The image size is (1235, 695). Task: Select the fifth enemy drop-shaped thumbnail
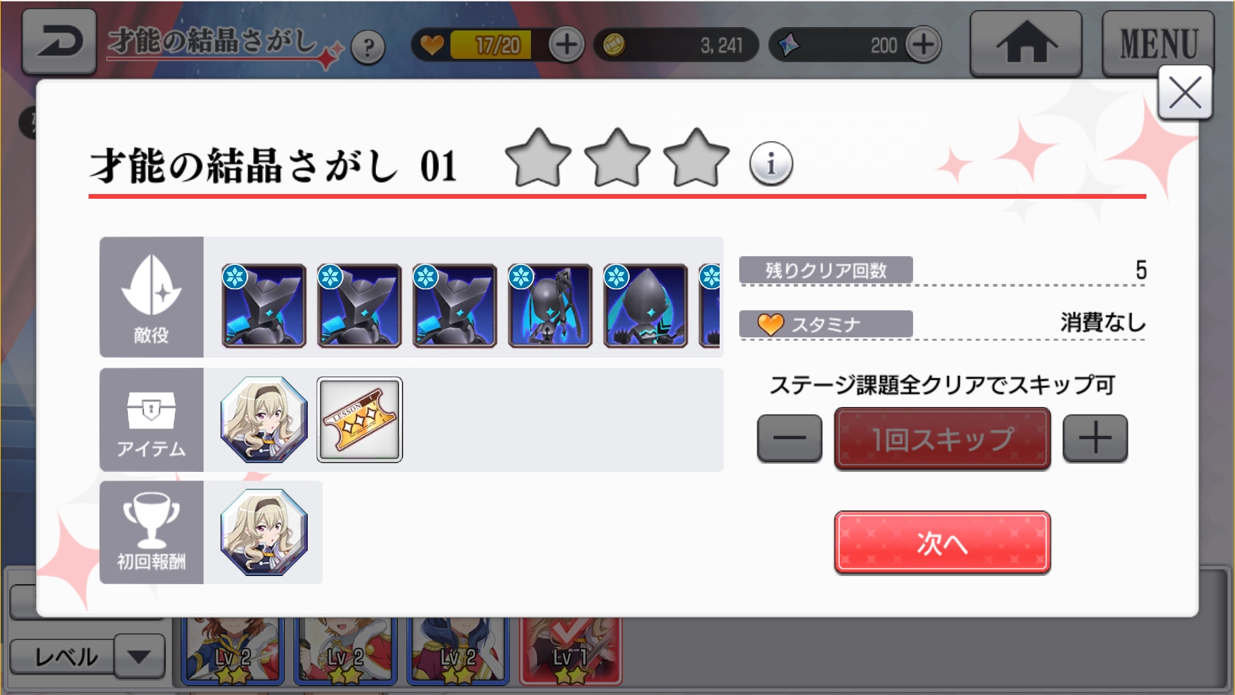(x=645, y=306)
